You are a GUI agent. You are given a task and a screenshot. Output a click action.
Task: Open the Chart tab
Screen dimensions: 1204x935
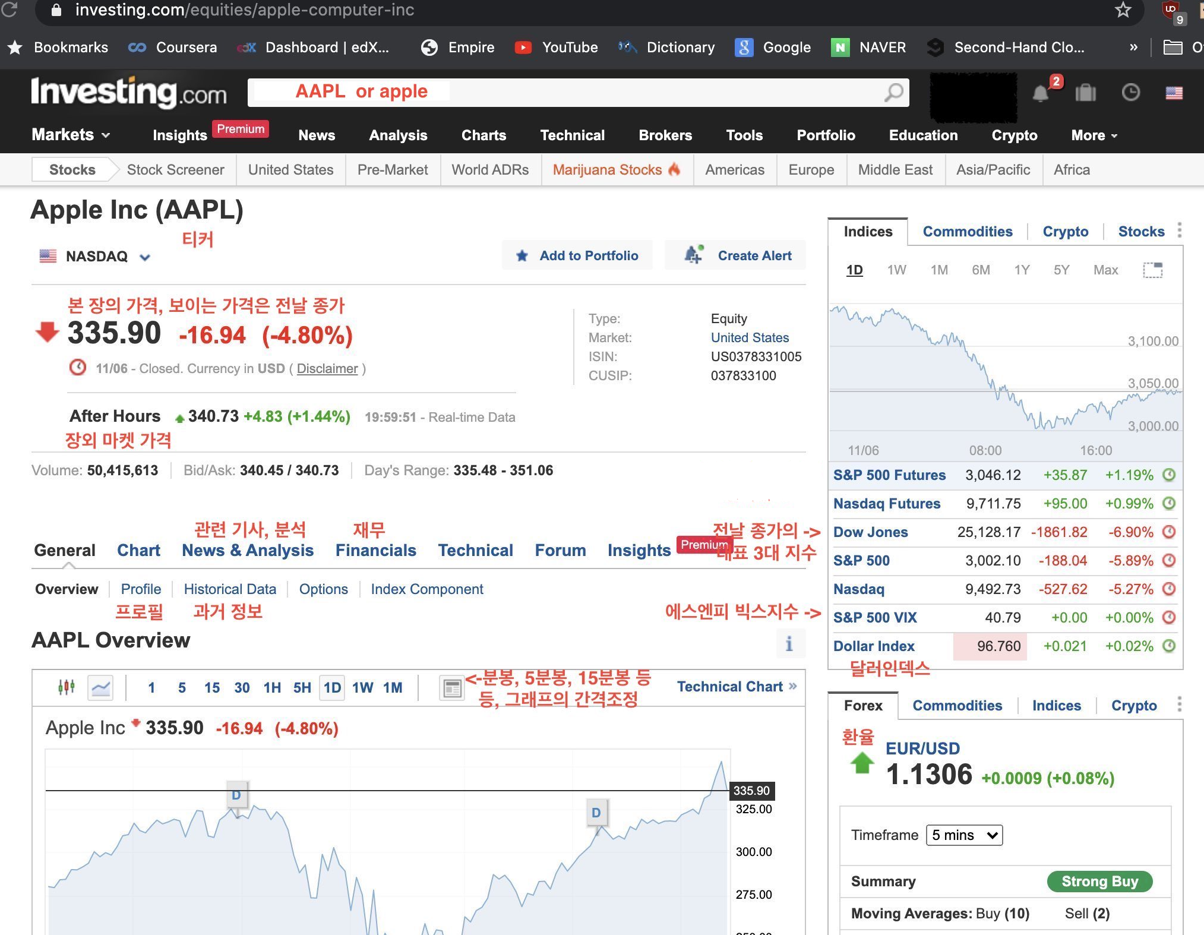click(x=138, y=550)
